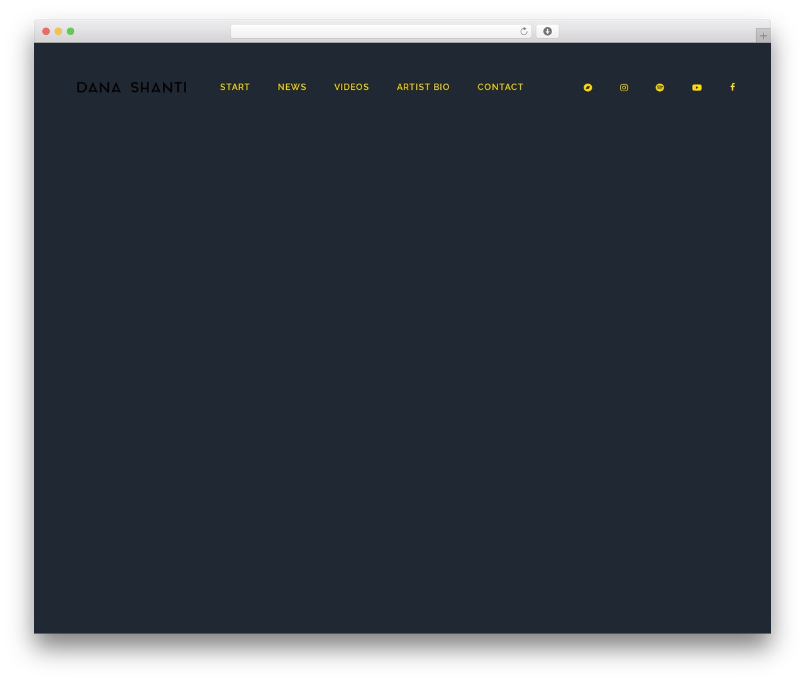Viewport: 805px width, 682px height.
Task: Focus the browser address bar
Action: point(380,31)
